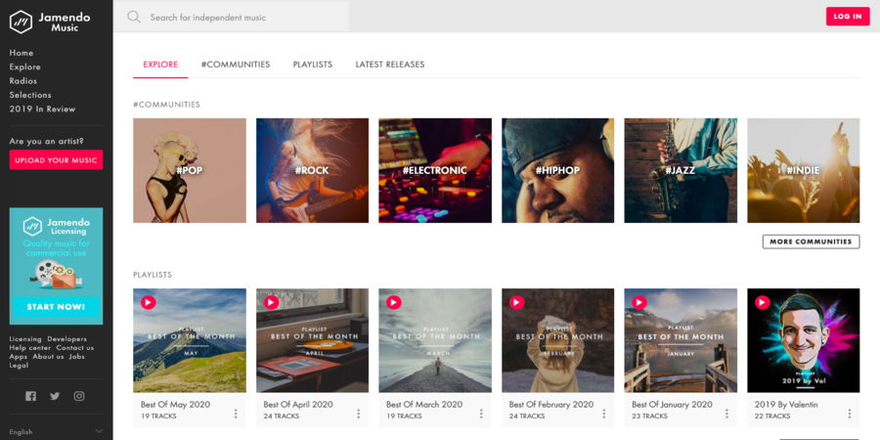Click the search magnifier icon

tap(134, 17)
